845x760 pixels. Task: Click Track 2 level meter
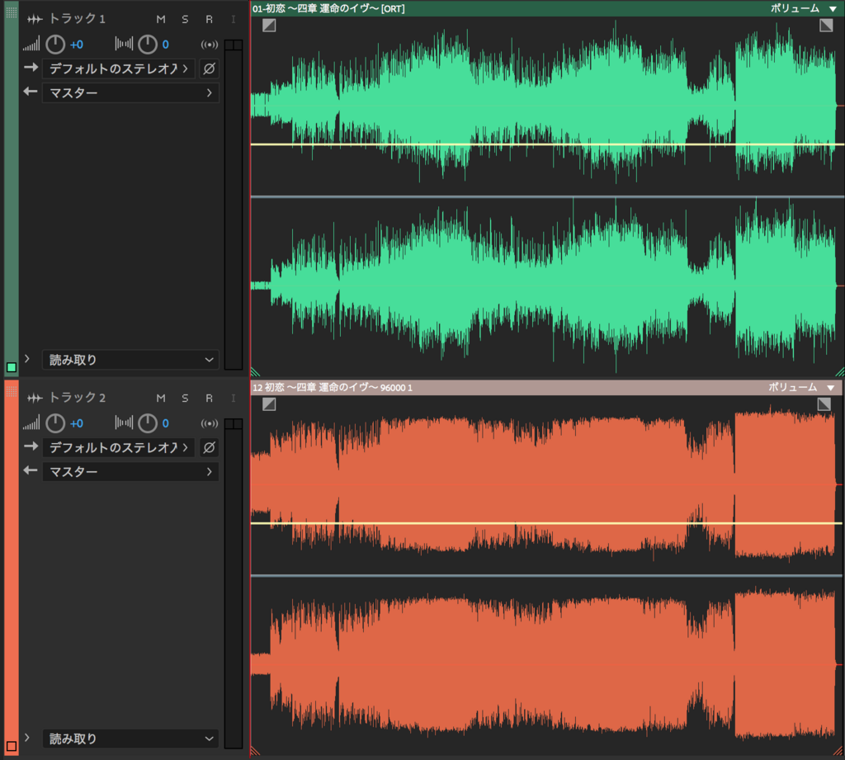[234, 583]
